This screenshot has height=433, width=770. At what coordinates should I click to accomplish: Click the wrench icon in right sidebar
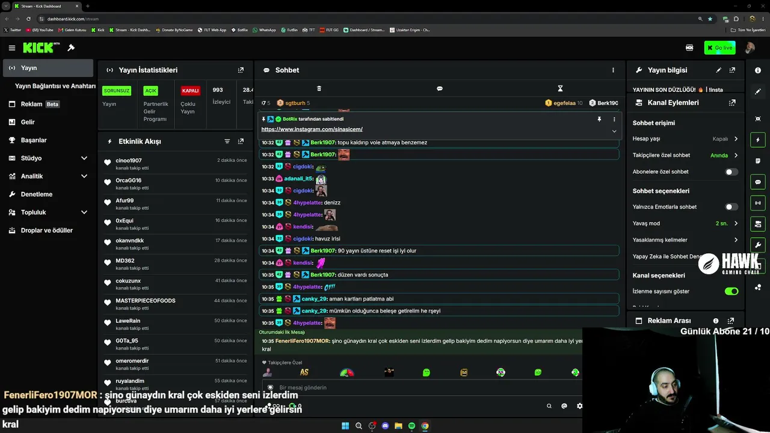[758, 245]
